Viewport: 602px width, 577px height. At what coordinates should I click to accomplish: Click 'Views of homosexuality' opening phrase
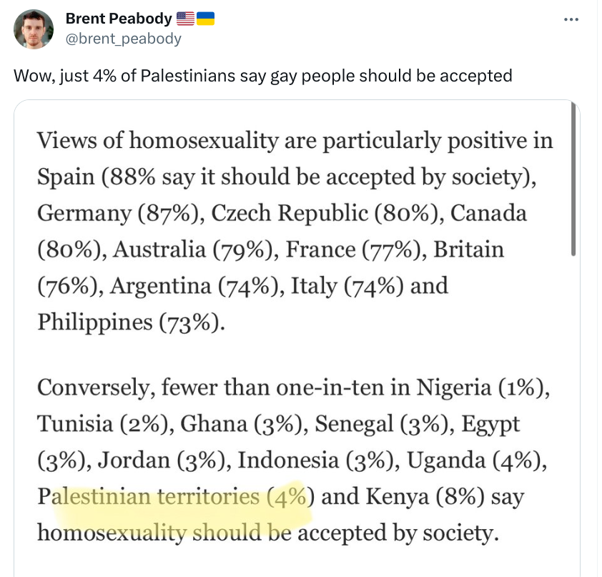pos(158,140)
